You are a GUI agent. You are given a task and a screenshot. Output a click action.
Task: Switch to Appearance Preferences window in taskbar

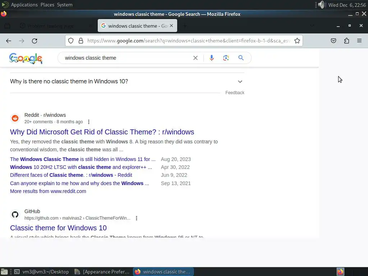[x=102, y=272]
